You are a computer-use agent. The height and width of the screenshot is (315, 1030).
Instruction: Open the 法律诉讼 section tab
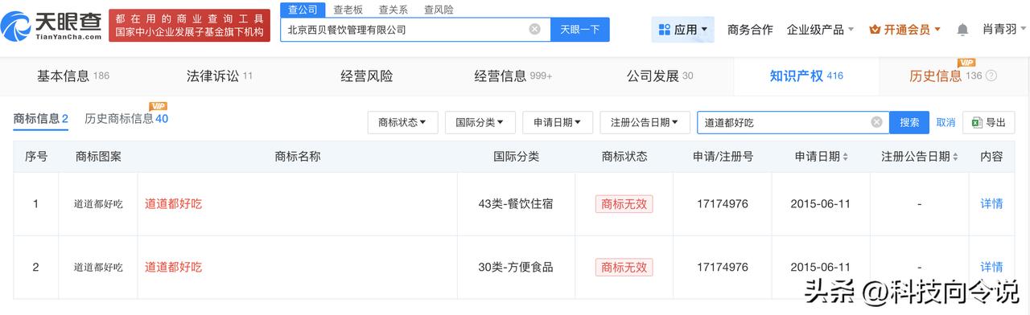pyautogui.click(x=220, y=76)
